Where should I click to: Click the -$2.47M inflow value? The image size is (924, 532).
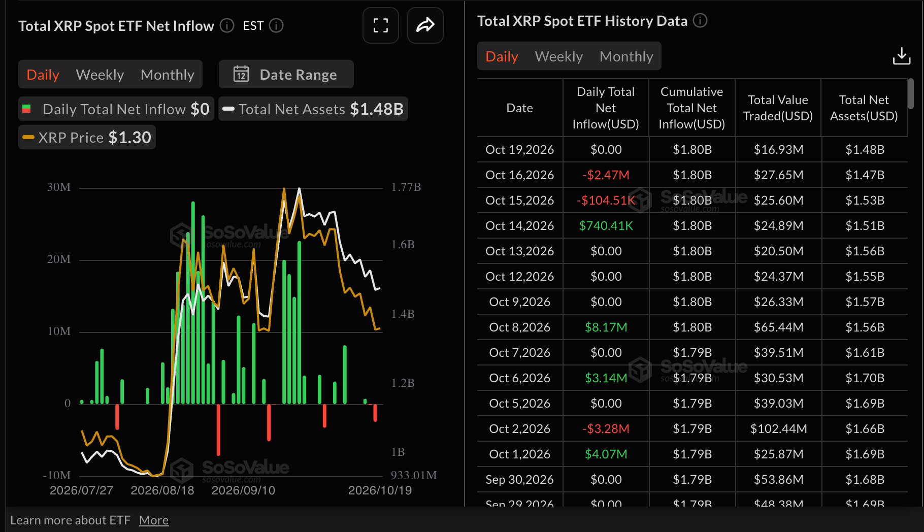606,175
